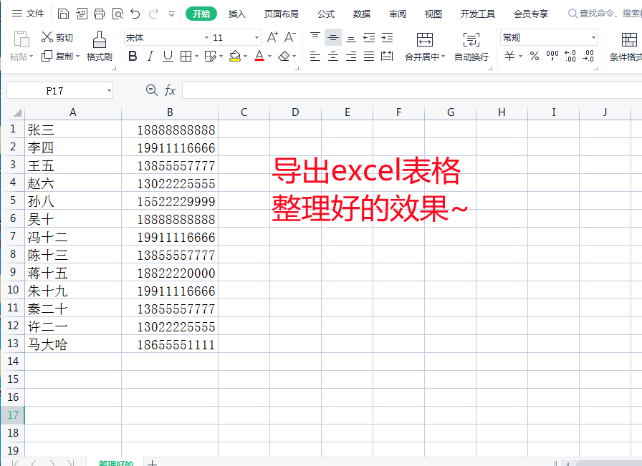Image resolution: width=642 pixels, height=466 pixels.
Task: Decrease decimal places icon
Action: pyautogui.click(x=588, y=56)
